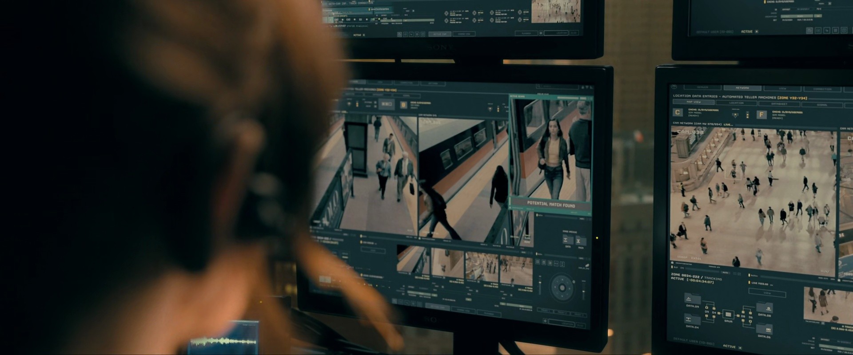The width and height of the screenshot is (853, 355).
Task: Click the circular camera pan control dial
Action: (x=562, y=288)
